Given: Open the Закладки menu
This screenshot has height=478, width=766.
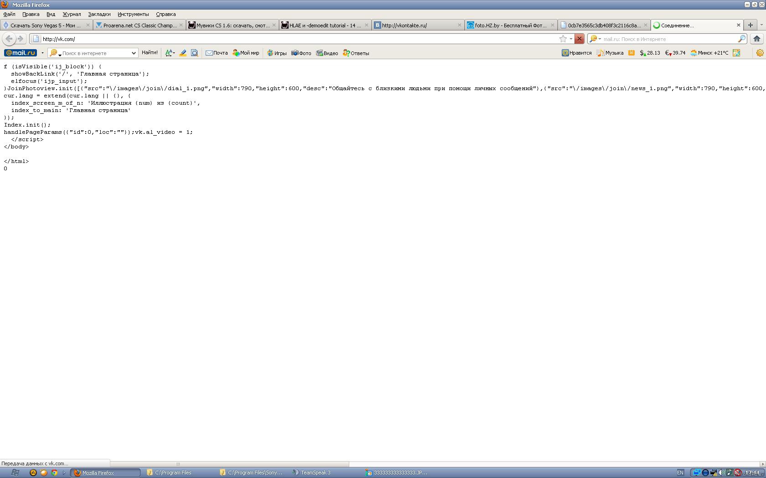Looking at the screenshot, I should [99, 14].
